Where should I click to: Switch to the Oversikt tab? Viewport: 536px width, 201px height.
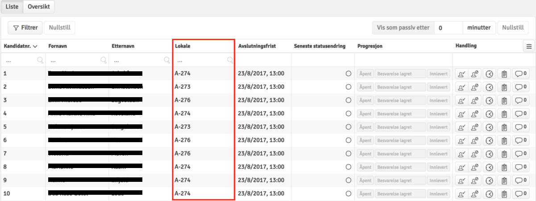[x=39, y=7]
